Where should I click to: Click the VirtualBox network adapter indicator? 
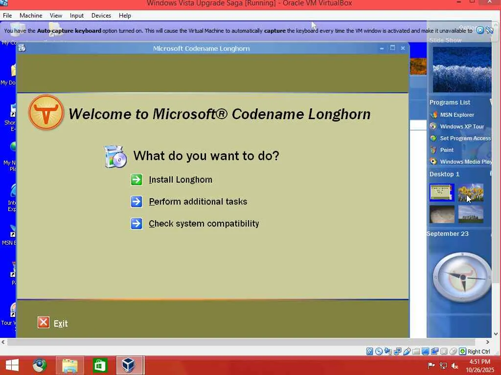coord(397,352)
